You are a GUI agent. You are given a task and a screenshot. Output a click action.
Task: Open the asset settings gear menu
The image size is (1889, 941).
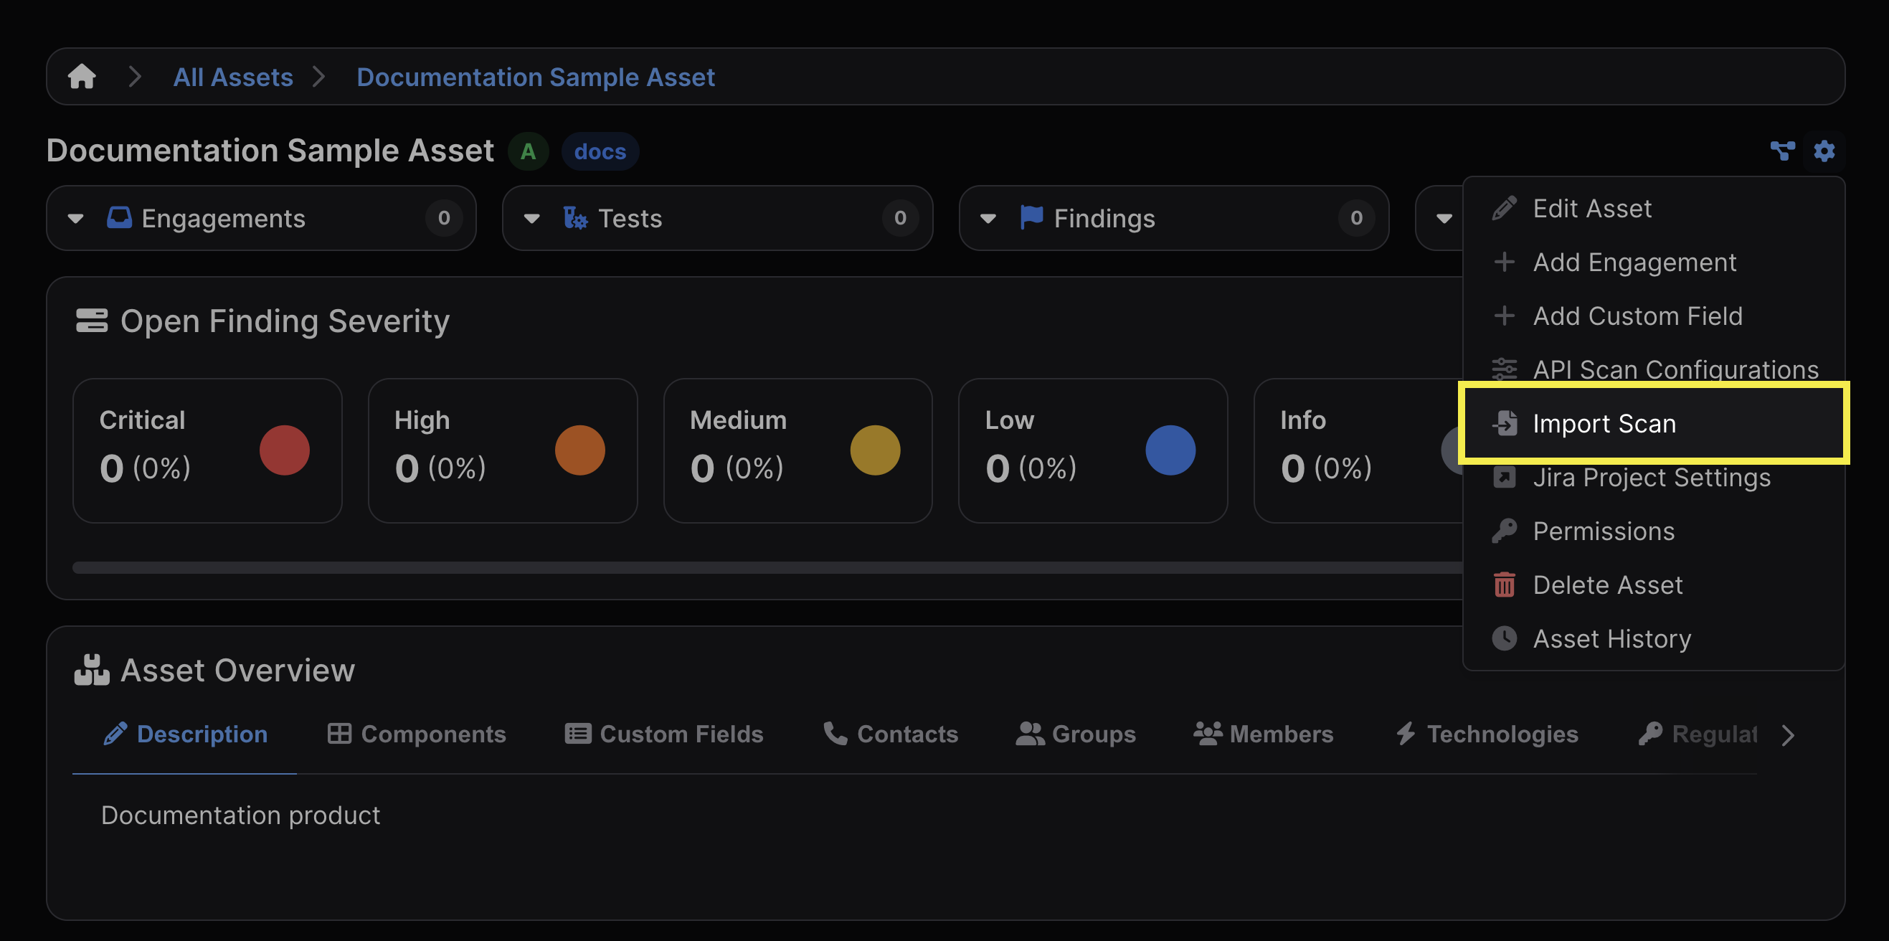[1824, 151]
